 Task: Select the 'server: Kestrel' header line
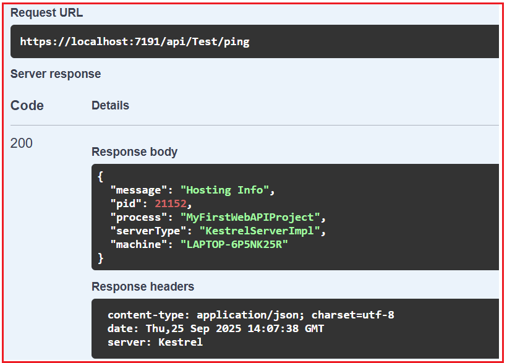click(x=155, y=342)
